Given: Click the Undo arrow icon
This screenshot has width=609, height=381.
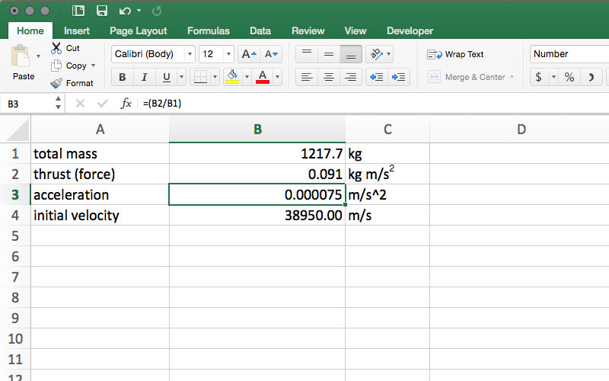Looking at the screenshot, I should [x=124, y=11].
